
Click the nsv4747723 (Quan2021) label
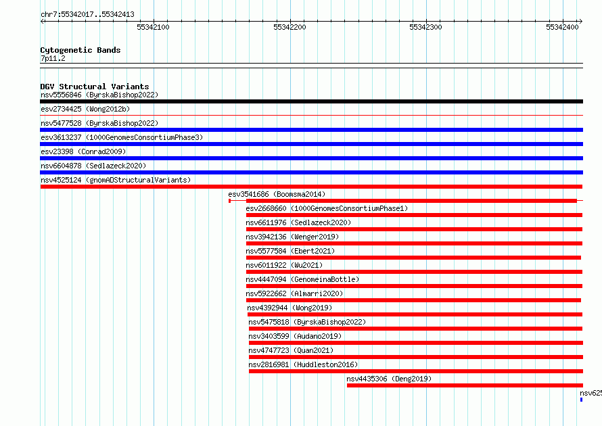[x=291, y=350]
